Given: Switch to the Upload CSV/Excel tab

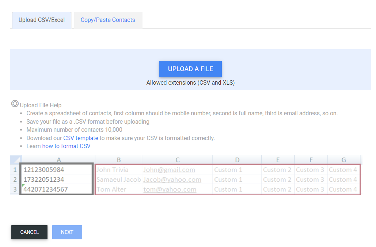Looking at the screenshot, I should click(42, 20).
